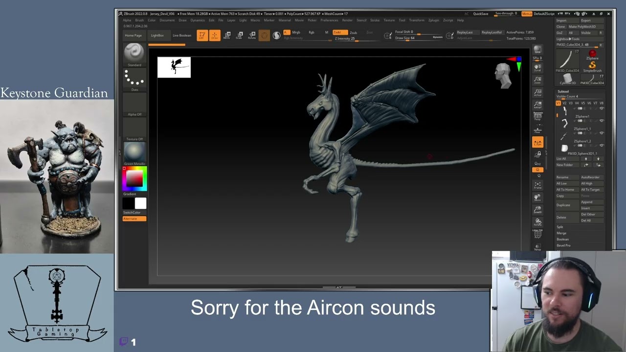Click the Sculptris Pro mode icon
Viewport: 626px width, 352px height.
(x=277, y=35)
